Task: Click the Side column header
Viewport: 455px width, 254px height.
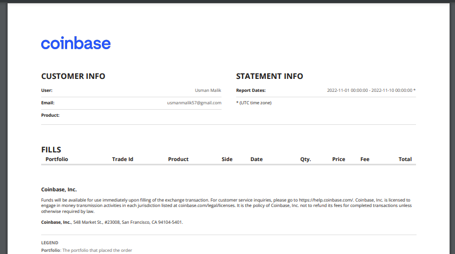Action: [x=227, y=159]
